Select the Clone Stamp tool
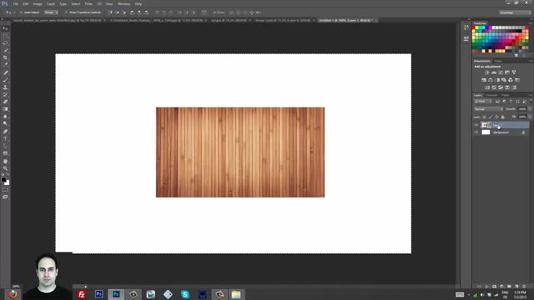The image size is (534, 300). pyautogui.click(x=5, y=87)
